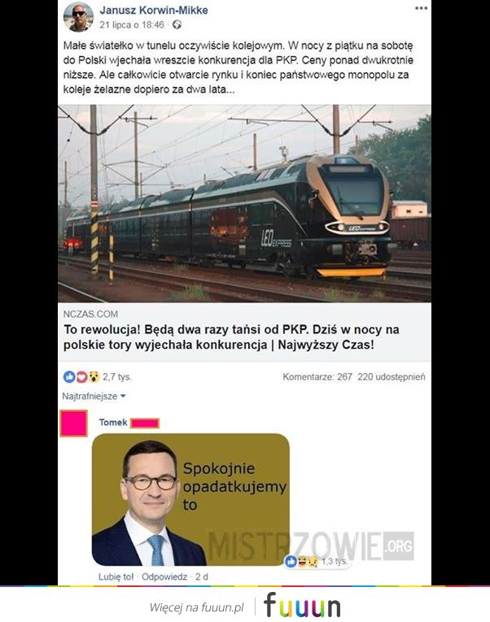The height and width of the screenshot is (622, 490).
Task: Click the Wow face reaction icon
Action: (x=94, y=376)
